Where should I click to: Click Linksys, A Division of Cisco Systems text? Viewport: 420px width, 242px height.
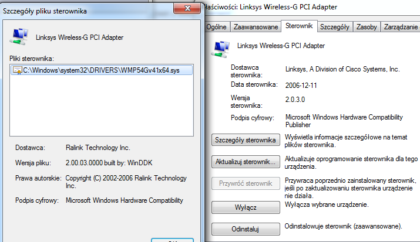[x=342, y=70]
